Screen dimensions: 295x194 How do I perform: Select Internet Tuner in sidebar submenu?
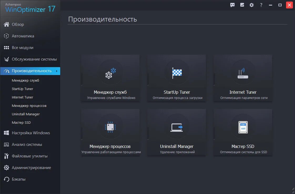[22, 97]
